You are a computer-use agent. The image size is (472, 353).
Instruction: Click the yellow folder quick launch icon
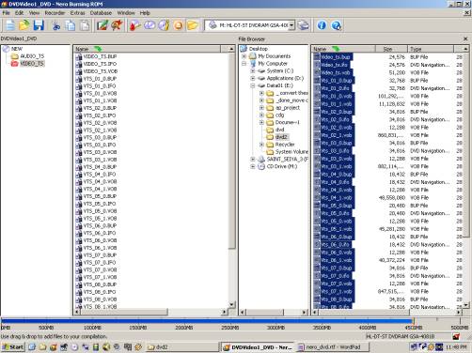point(42,346)
